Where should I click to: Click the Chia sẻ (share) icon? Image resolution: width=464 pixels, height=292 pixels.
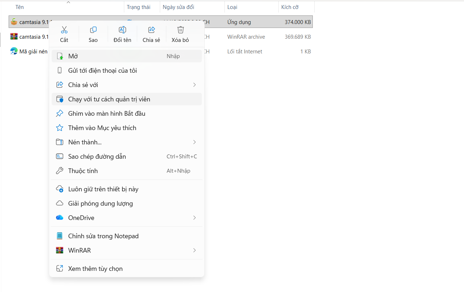pos(151,30)
